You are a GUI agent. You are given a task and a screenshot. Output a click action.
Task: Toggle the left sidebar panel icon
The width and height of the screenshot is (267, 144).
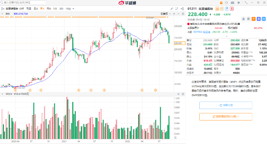point(3,9)
